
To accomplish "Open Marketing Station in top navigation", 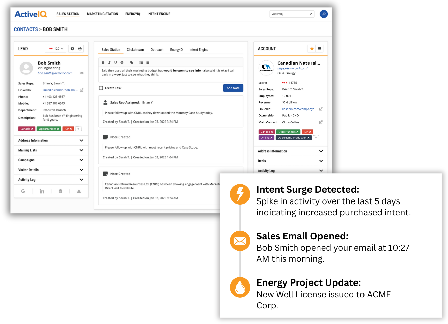I will (102, 14).
